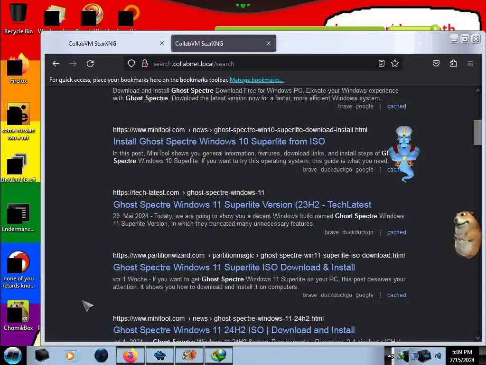Image resolution: width=486 pixels, height=365 pixels.
Task: Go back to the previous page
Action: click(x=56, y=64)
